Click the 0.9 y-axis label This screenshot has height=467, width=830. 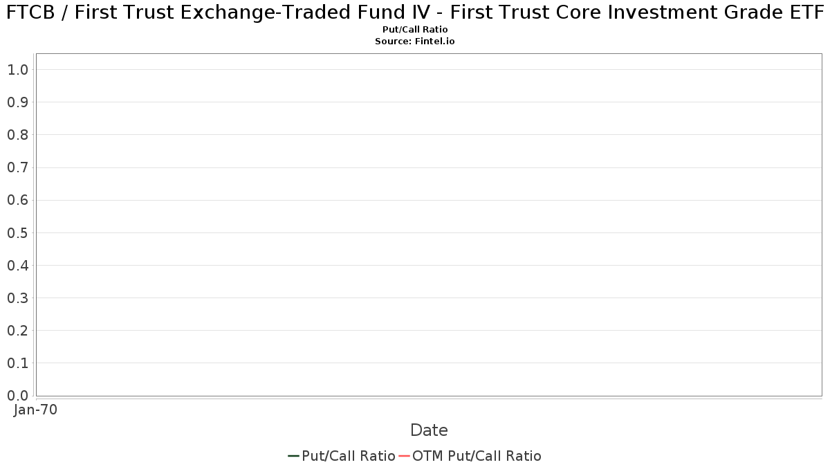tap(17, 102)
